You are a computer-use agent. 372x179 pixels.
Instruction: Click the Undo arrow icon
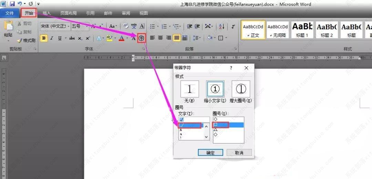click(x=20, y=4)
